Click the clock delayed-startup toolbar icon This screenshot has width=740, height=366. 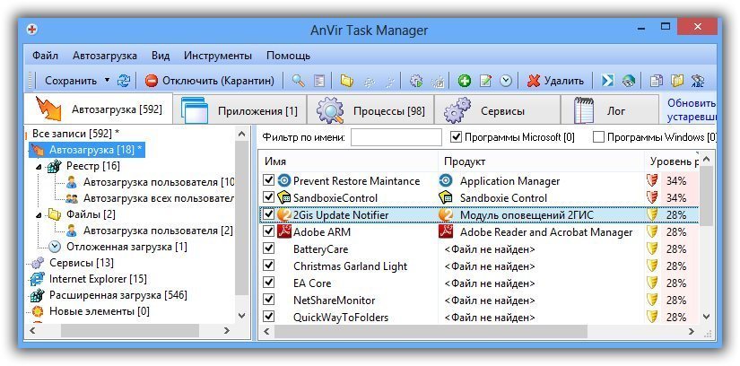click(x=506, y=81)
